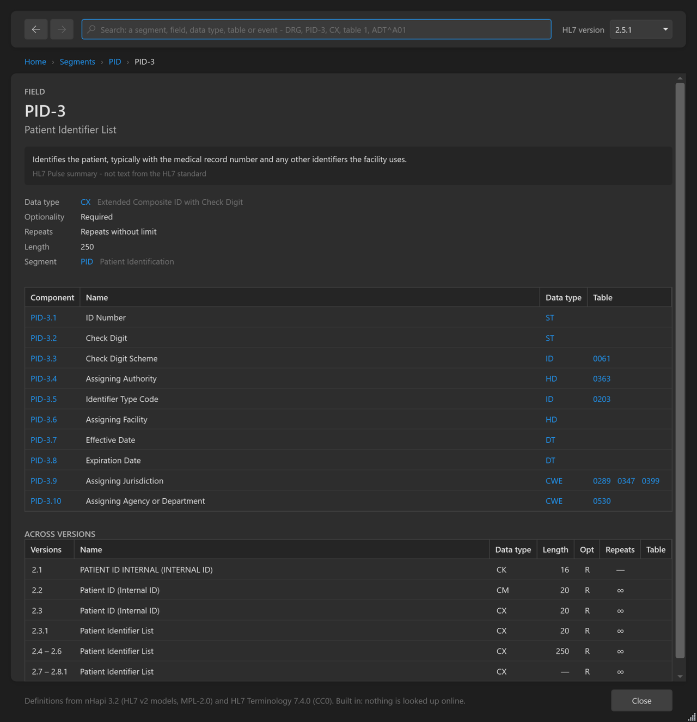Select the version 2.3.1 row
The width and height of the screenshot is (697, 722).
pos(348,631)
